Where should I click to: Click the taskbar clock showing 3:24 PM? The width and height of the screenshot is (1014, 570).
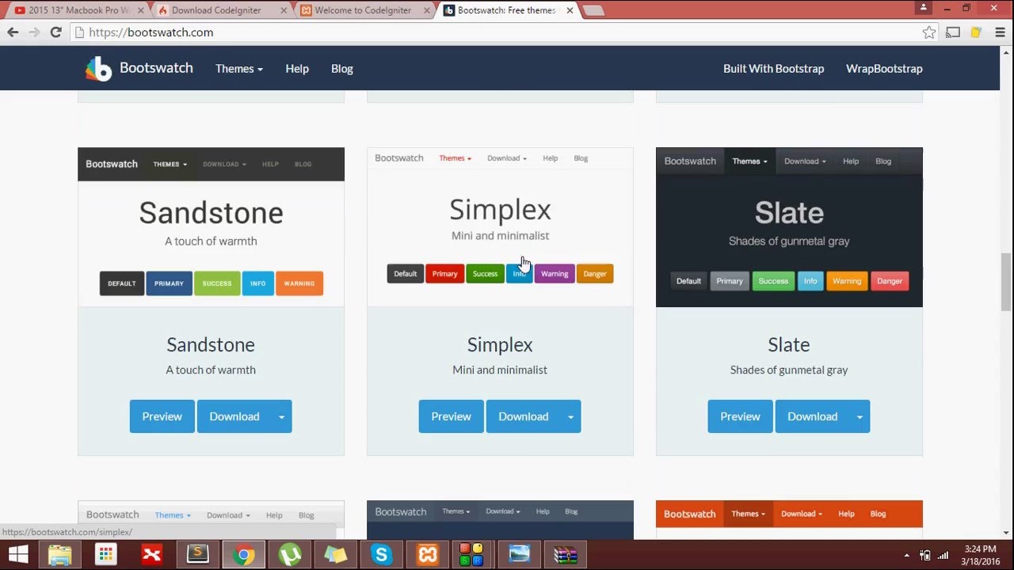coord(981,555)
